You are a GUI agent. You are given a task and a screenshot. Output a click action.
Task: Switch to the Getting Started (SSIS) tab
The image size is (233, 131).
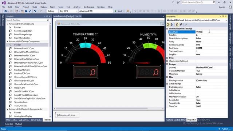pyautogui.click(x=176, y=120)
